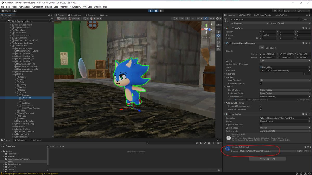Toggle Skinned Mesh Renderer enabled checkbox
Viewport: 312px width, 175px height.
click(x=230, y=43)
